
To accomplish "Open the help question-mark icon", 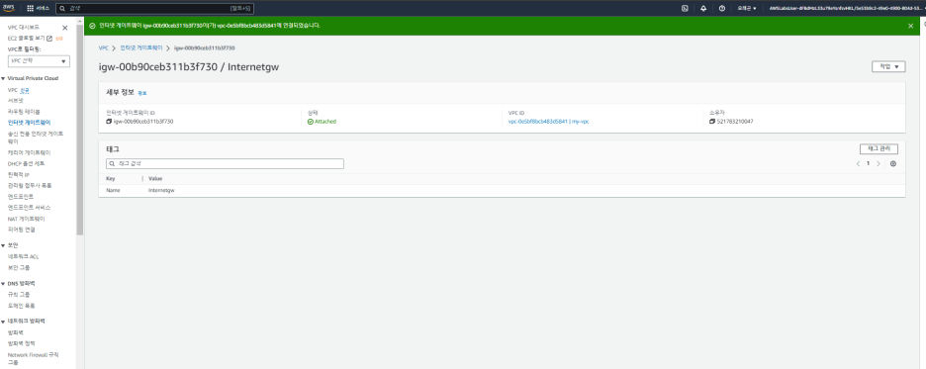I will 721,8.
